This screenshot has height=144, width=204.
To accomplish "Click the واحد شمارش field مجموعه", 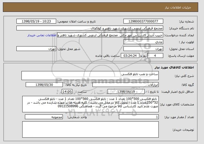I will pyautogui.click(x=44, y=117).
